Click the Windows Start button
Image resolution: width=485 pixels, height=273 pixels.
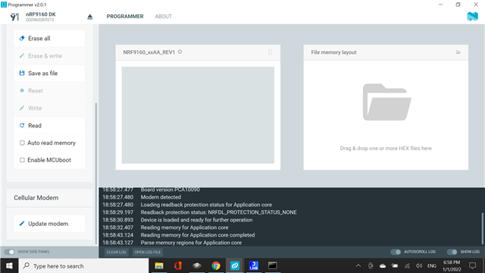[x=9, y=265]
